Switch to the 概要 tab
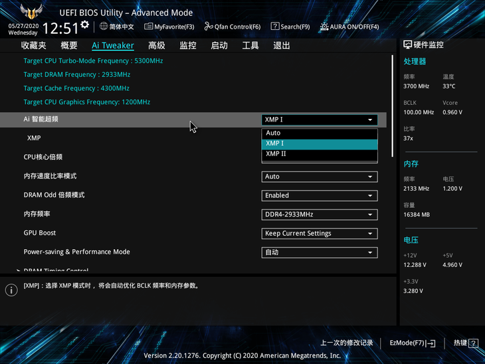485x364 pixels. (68, 45)
